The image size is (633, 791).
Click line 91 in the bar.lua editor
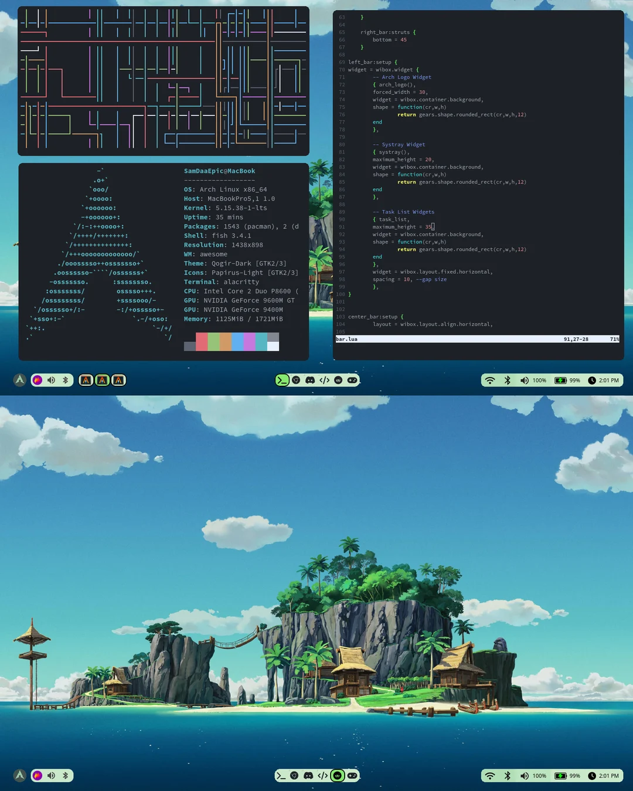pos(404,226)
